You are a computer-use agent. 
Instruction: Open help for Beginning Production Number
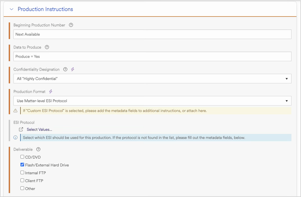coord(71,25)
